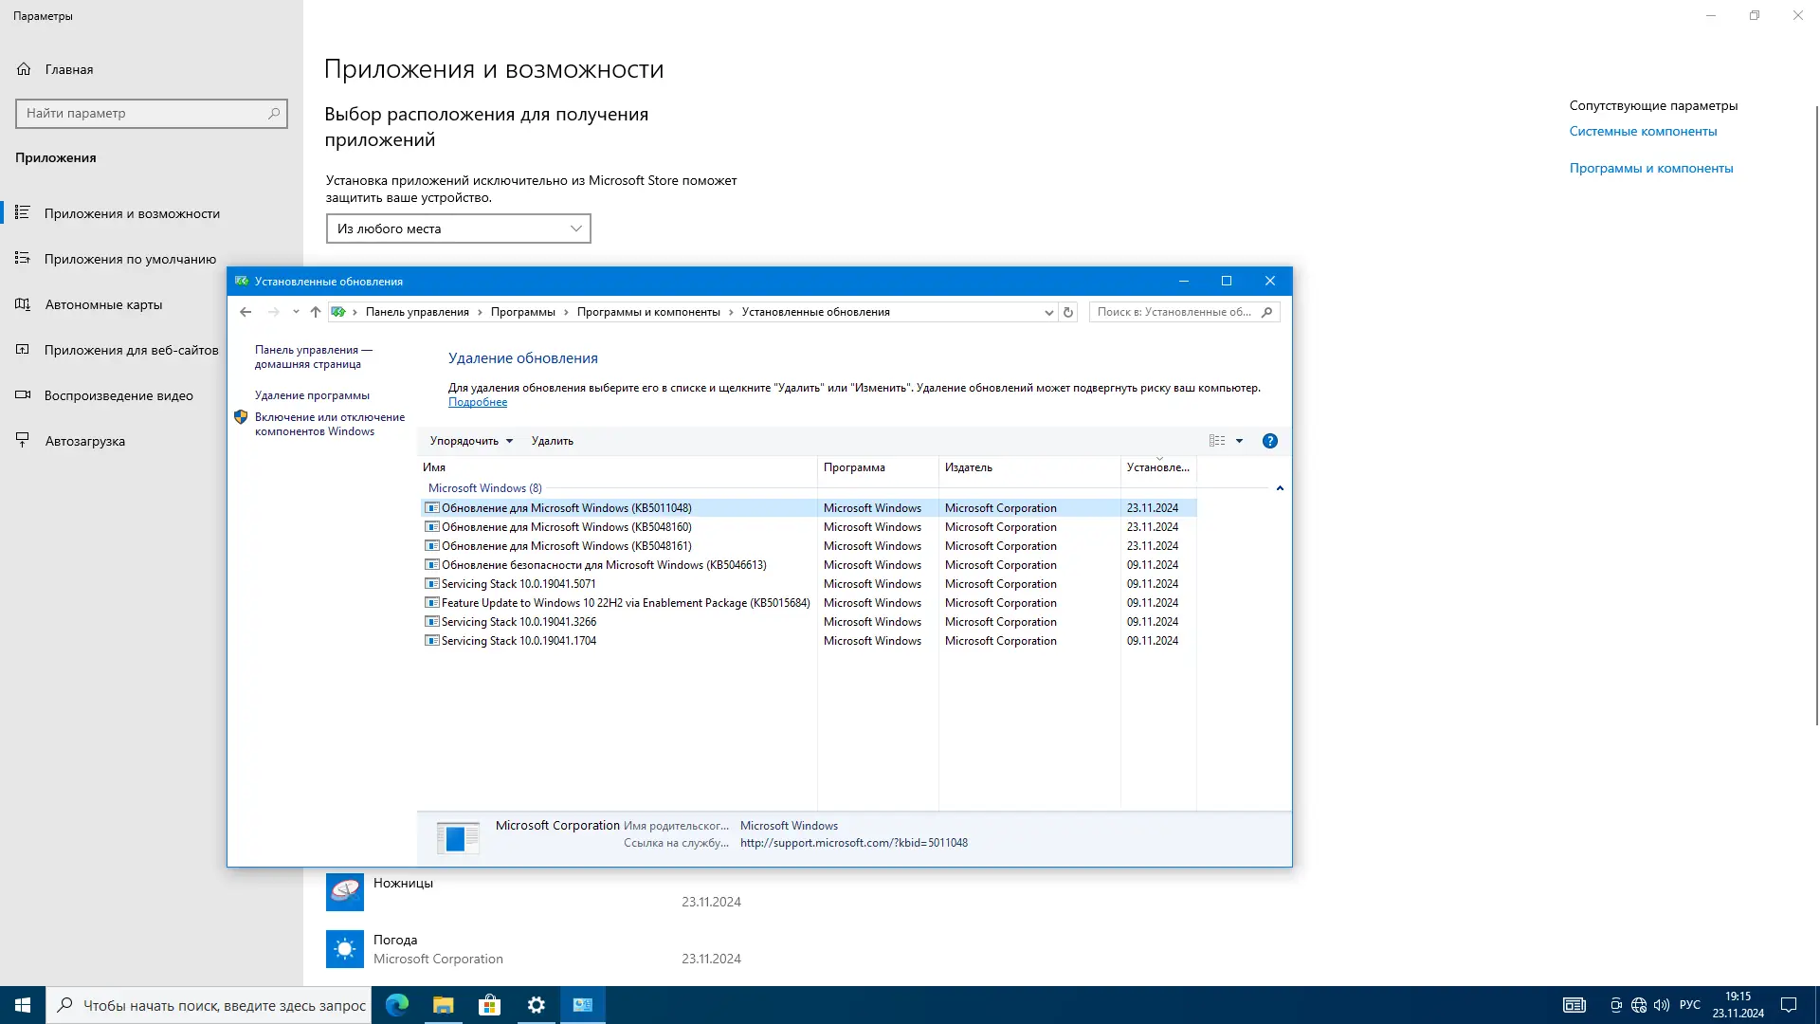Select 'Приложения по умолчанию' in sidebar
This screenshot has width=1820, height=1024.
point(130,259)
